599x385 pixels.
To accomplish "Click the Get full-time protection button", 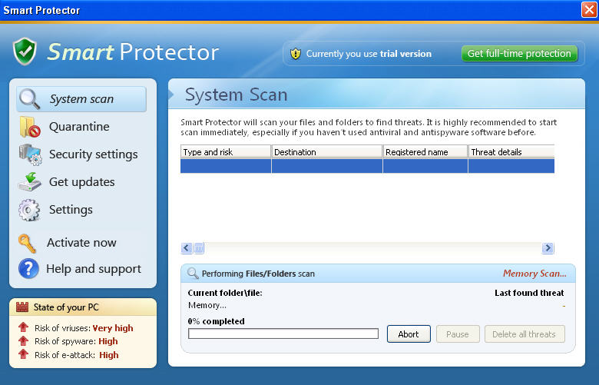I will click(x=519, y=54).
